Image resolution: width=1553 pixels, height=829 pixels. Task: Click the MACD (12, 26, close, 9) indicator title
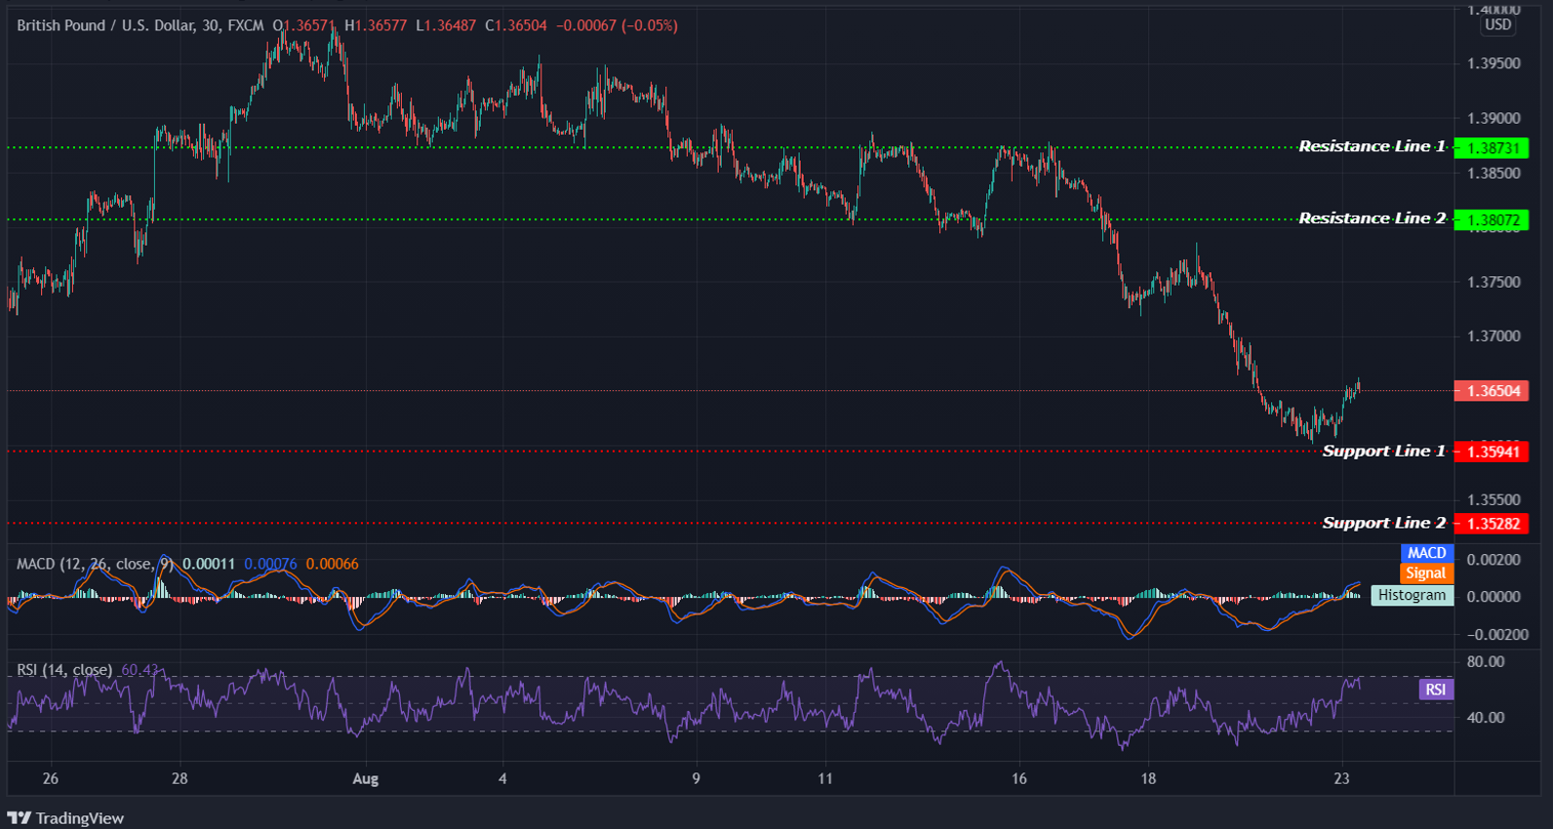coord(95,564)
